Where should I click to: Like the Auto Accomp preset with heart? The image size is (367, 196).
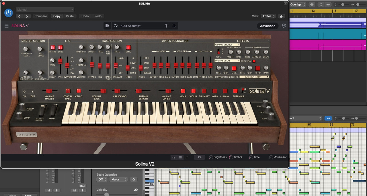click(x=116, y=26)
